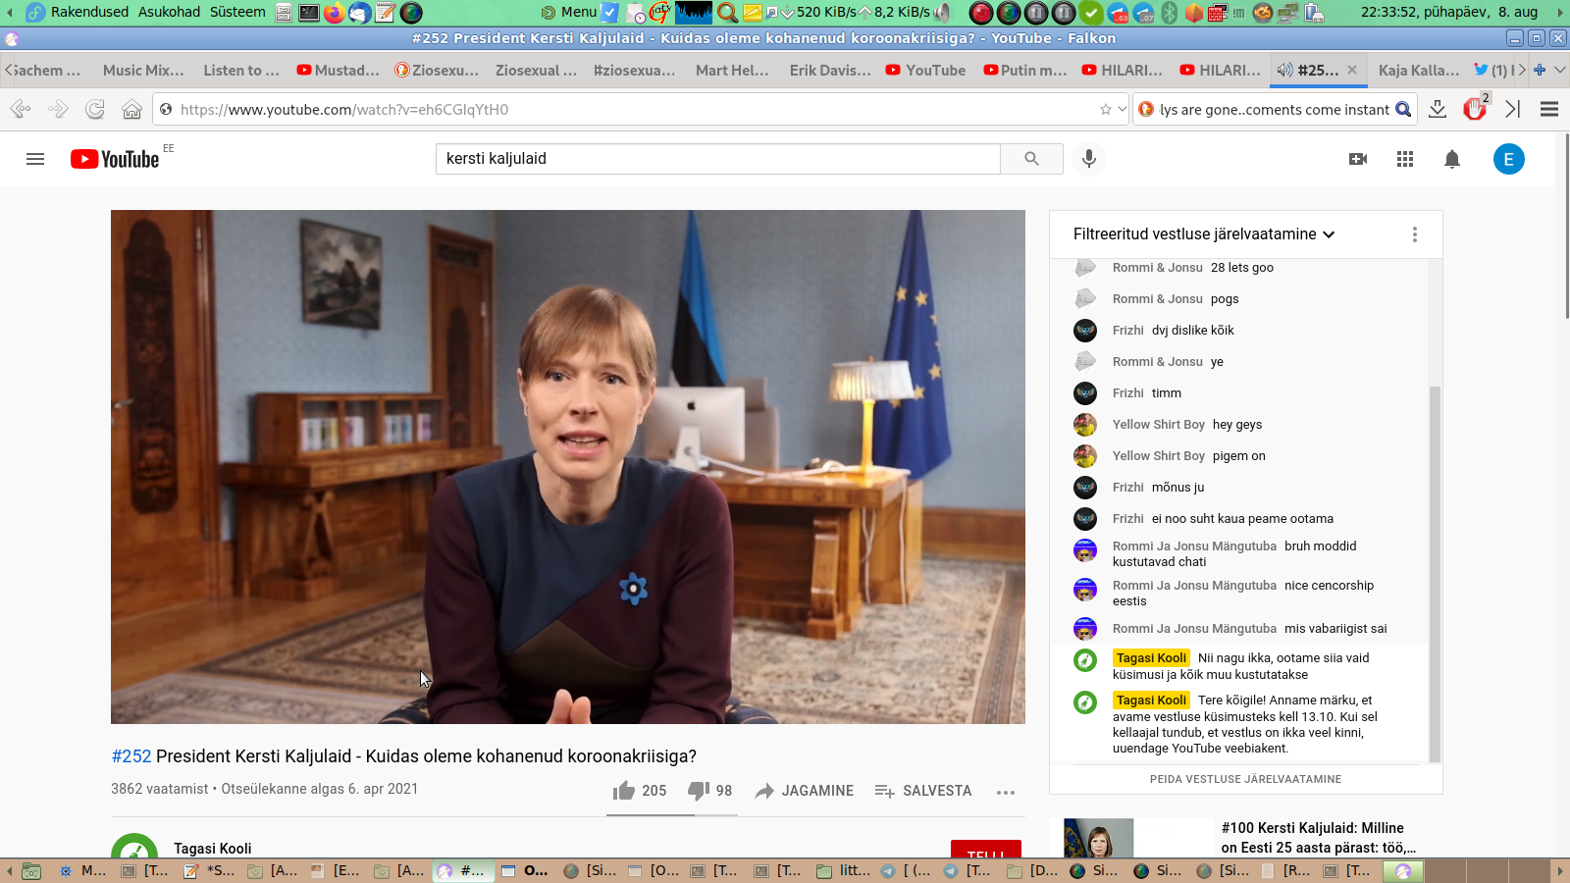Like the video with thumbs up

(625, 791)
